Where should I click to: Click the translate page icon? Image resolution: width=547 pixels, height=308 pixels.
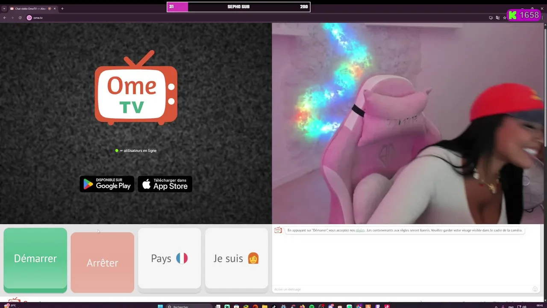pos(498,18)
